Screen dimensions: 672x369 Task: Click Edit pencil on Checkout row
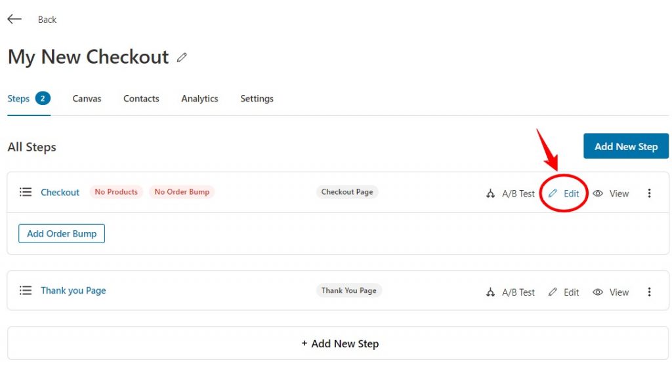pos(553,193)
